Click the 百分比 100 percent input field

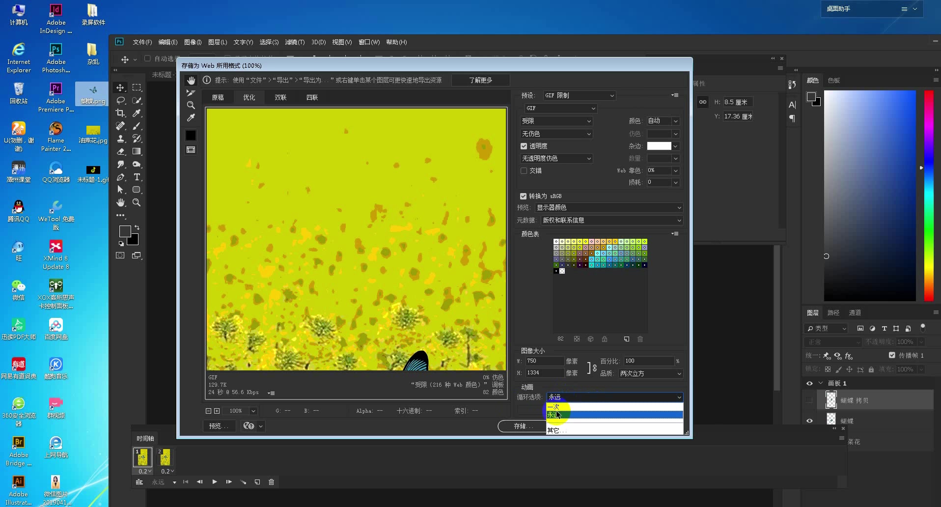click(x=649, y=361)
